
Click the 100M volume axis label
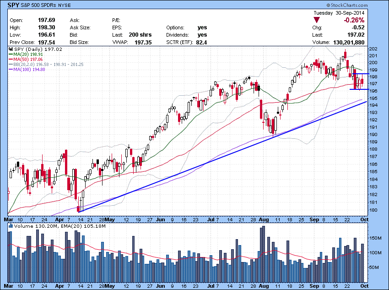[x=375, y=253]
